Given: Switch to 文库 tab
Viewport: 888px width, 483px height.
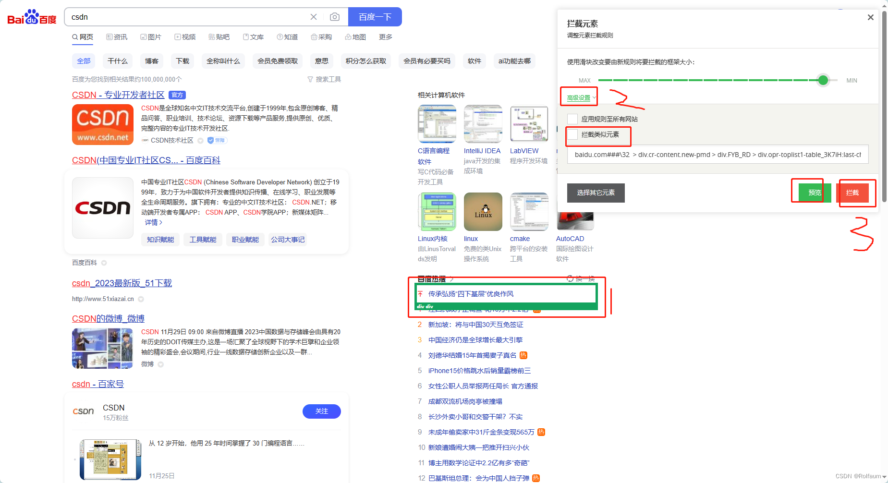Looking at the screenshot, I should pyautogui.click(x=253, y=37).
